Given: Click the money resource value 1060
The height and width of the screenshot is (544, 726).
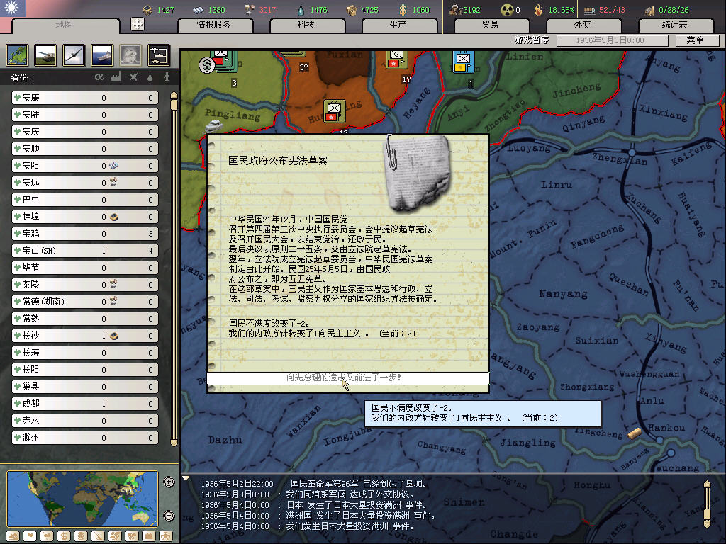Looking at the screenshot, I should 420,10.
